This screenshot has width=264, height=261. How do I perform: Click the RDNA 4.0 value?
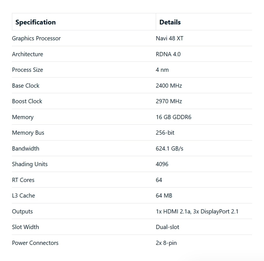tap(168, 54)
